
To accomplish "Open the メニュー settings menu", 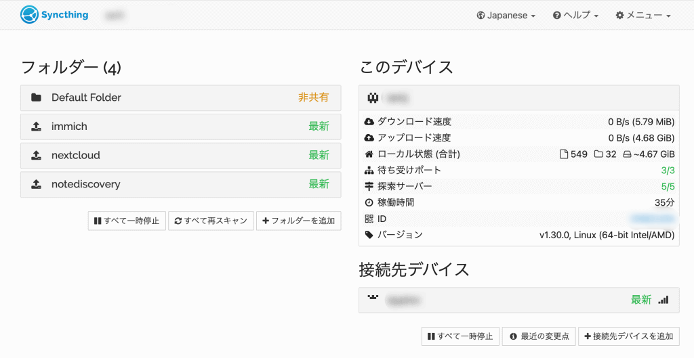I will [642, 16].
